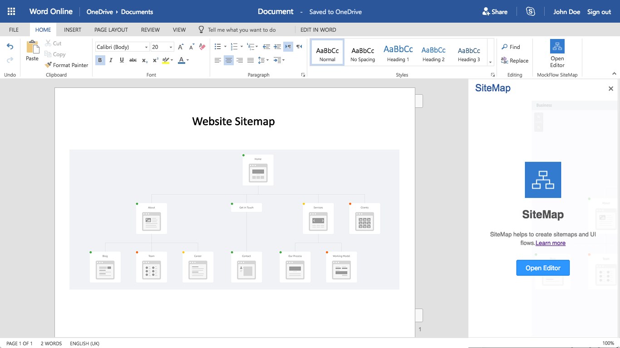Click the Undo arrow icon
620x348 pixels.
tap(10, 47)
